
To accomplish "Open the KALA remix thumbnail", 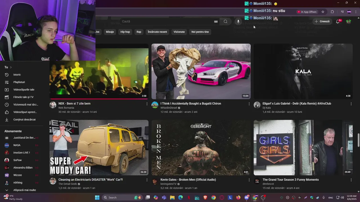I will point(303,71).
